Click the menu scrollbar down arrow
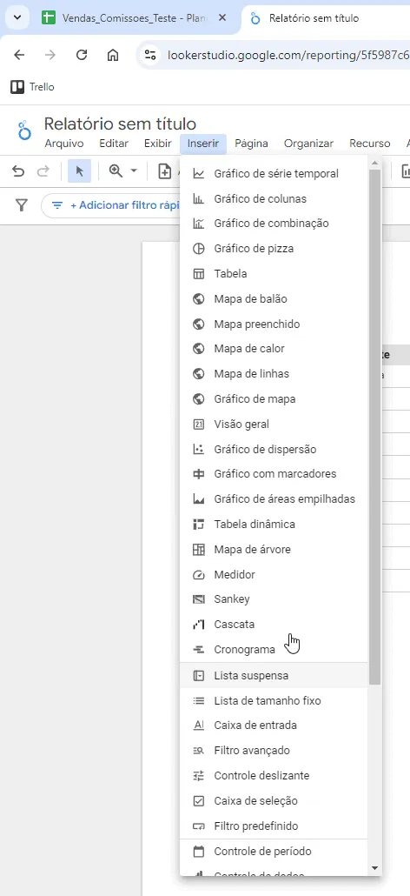This screenshot has width=410, height=896. click(374, 868)
